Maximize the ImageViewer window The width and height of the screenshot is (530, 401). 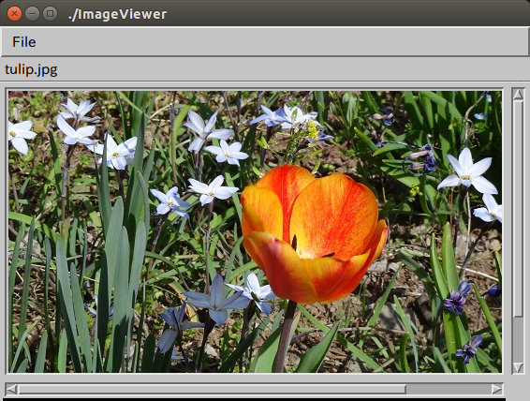(50, 14)
